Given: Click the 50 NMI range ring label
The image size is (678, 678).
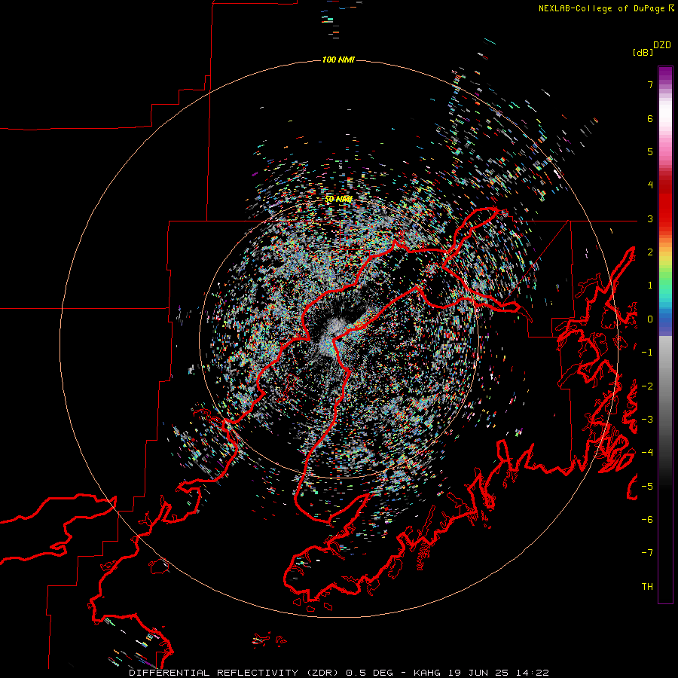Looking at the screenshot, I should click(338, 199).
